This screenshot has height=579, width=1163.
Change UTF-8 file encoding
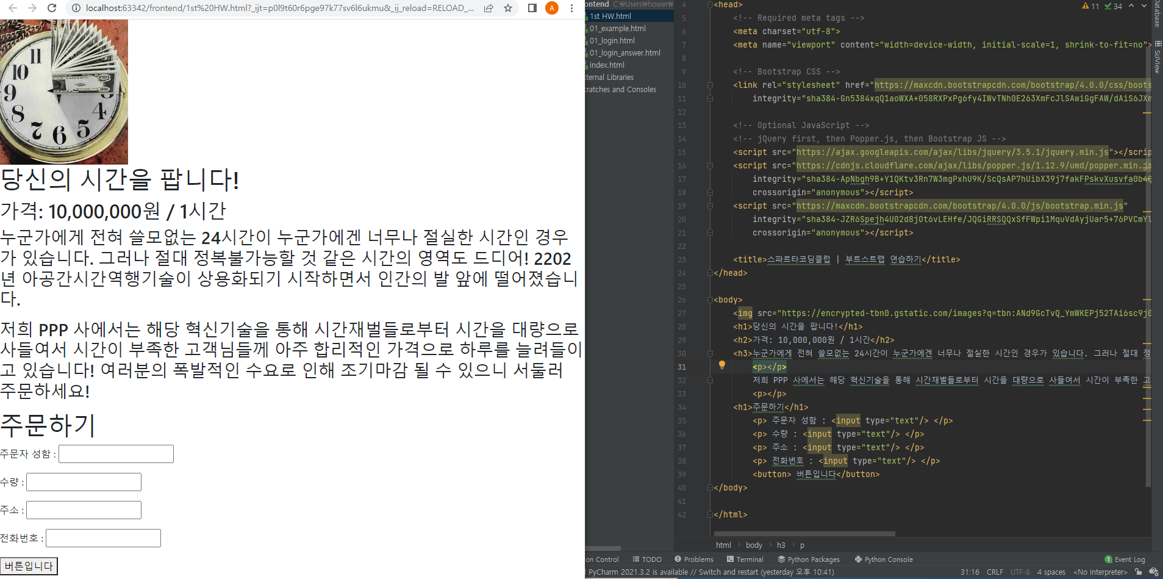[x=1020, y=572]
